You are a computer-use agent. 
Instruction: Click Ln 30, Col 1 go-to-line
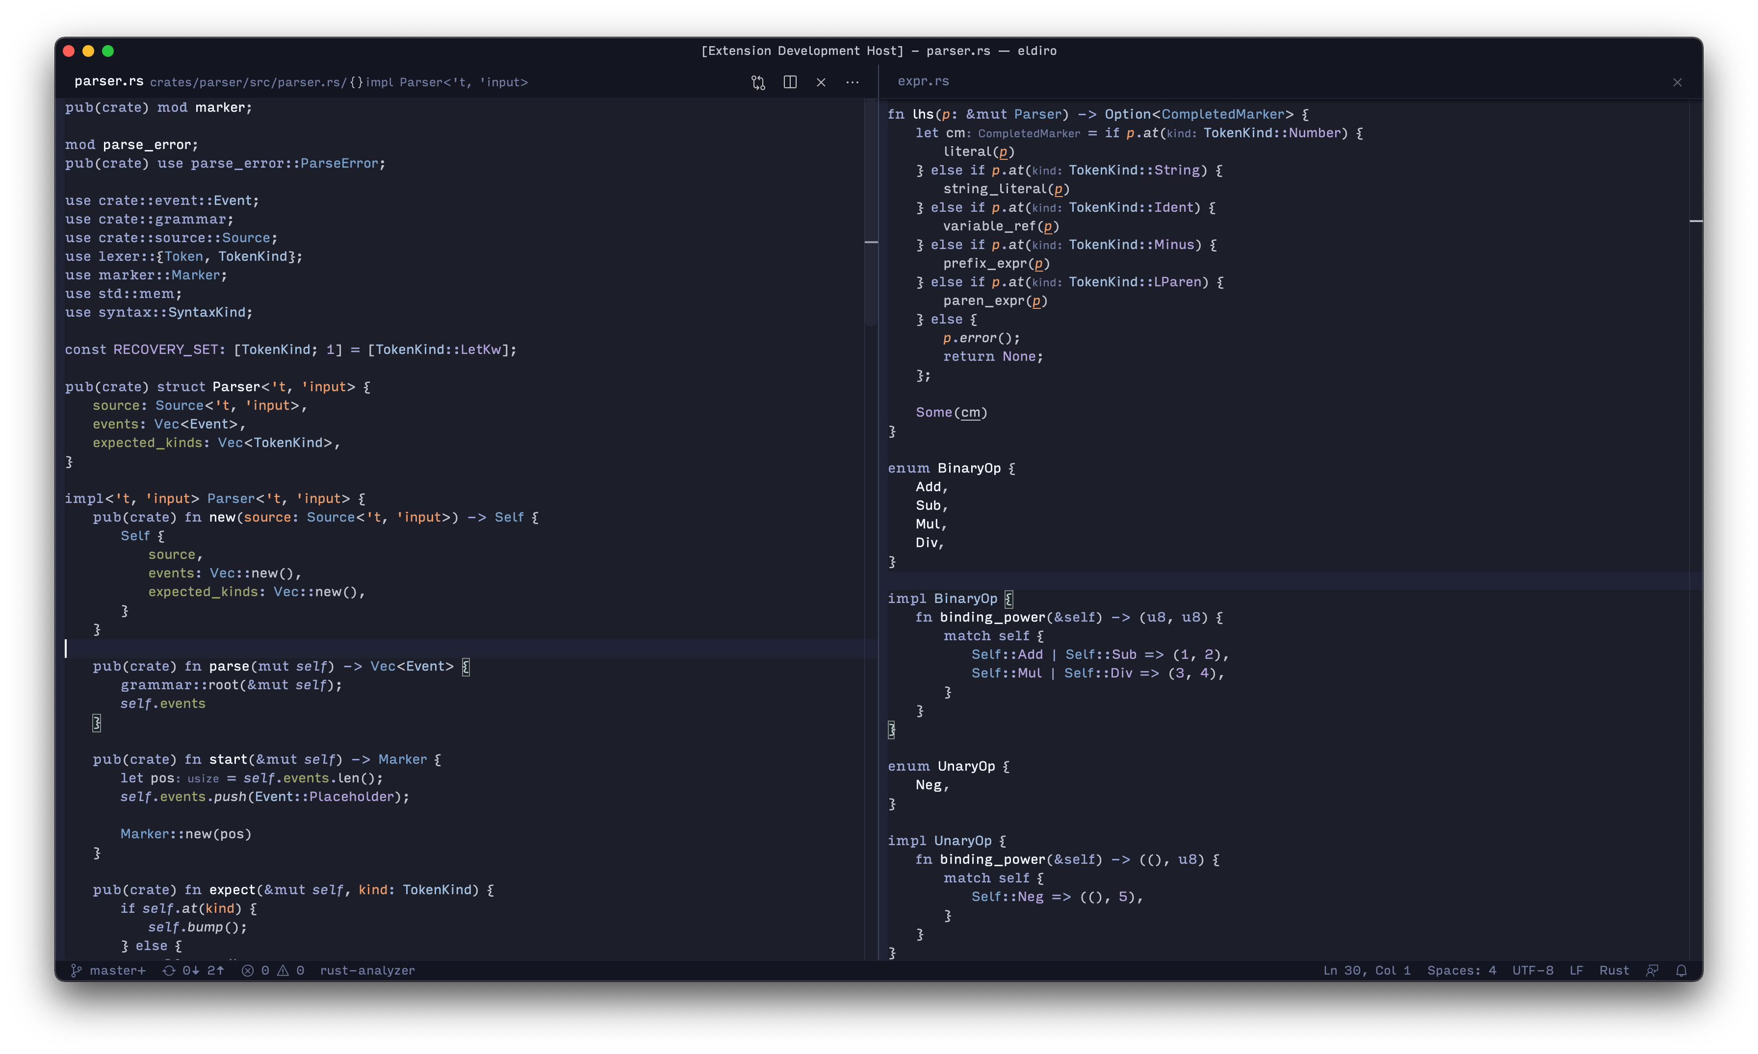coord(1366,970)
